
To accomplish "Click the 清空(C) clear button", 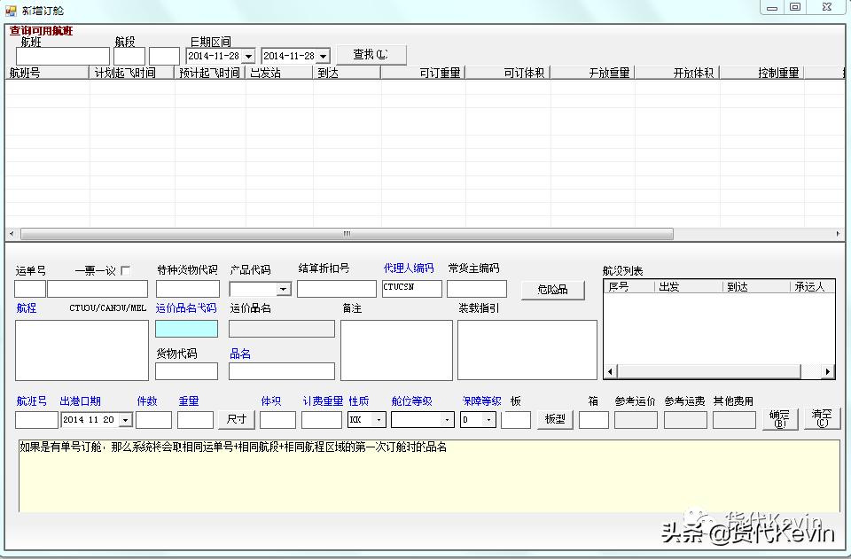I will pos(821,419).
